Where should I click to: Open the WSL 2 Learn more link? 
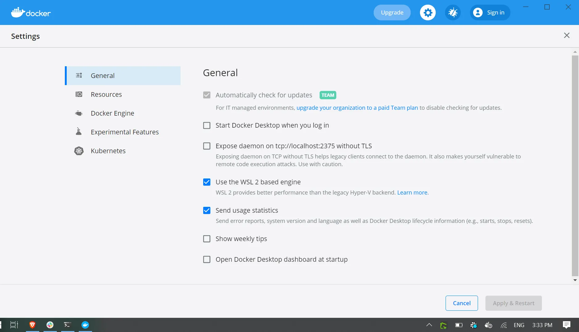tap(413, 192)
